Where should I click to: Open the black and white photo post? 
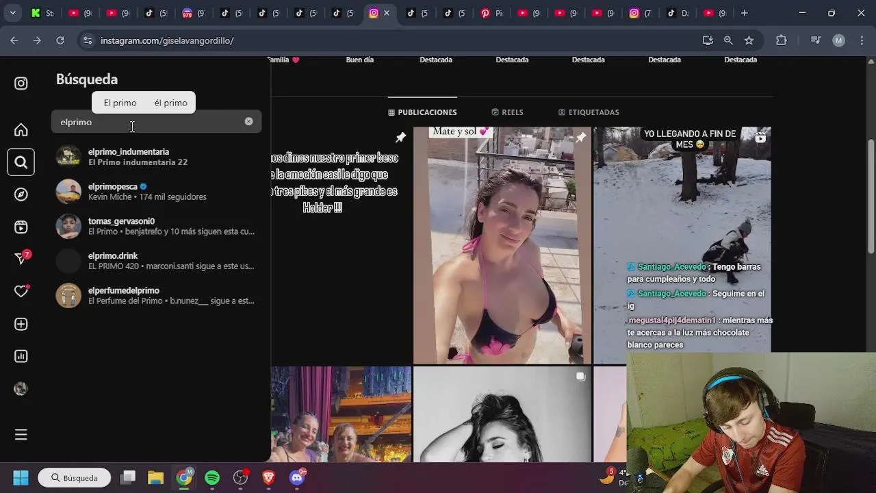coord(502,414)
